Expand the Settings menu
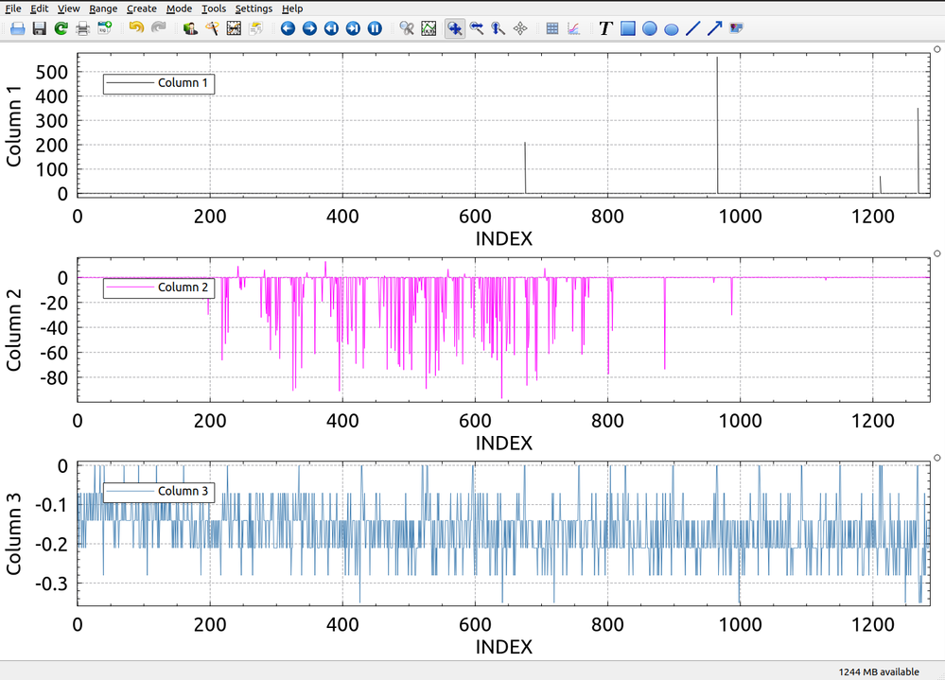This screenshot has height=680, width=945. pos(254,9)
